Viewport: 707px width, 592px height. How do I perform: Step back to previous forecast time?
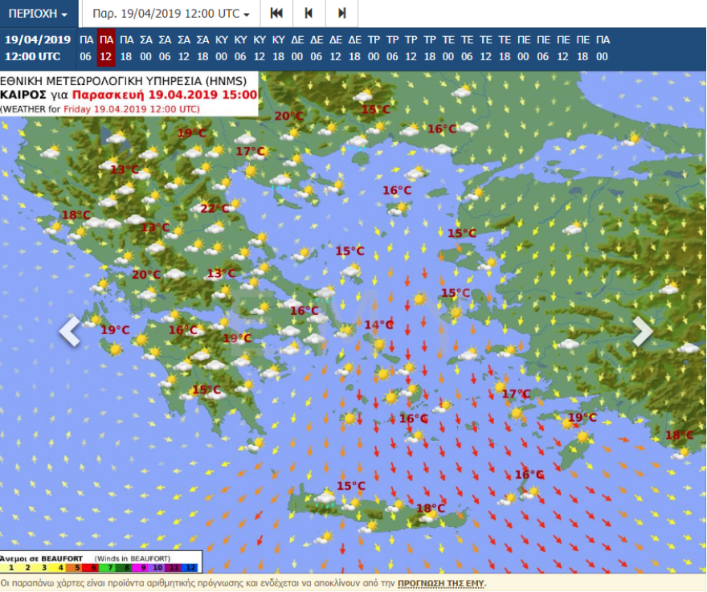309,14
